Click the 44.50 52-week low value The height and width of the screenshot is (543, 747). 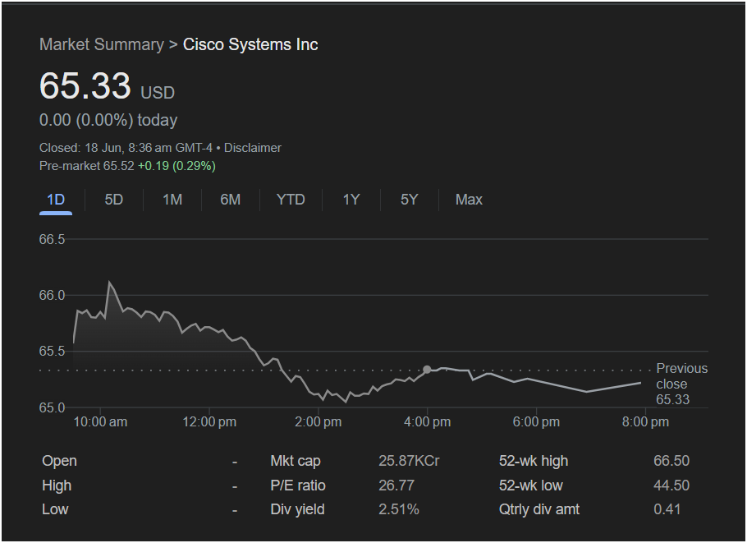coord(671,485)
